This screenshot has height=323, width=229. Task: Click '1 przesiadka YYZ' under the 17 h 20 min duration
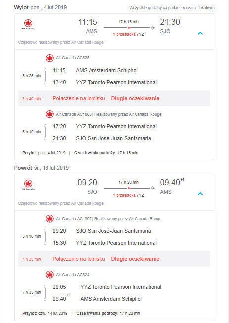pyautogui.click(x=129, y=195)
